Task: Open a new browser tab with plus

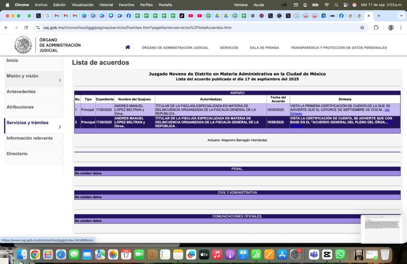Action: 378,16
